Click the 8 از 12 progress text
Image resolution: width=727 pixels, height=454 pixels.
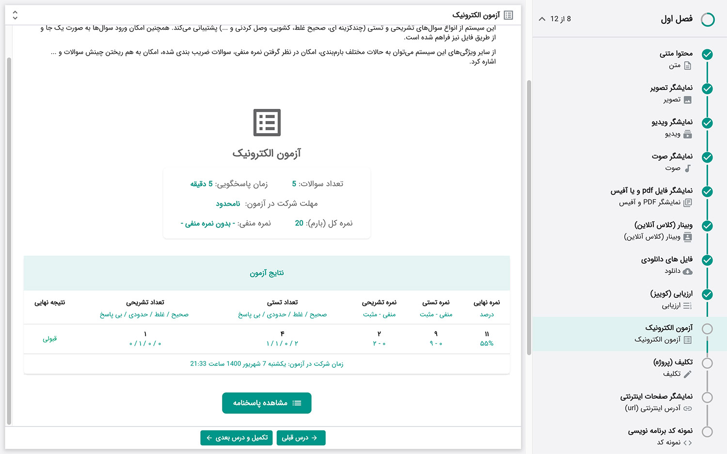tap(561, 19)
